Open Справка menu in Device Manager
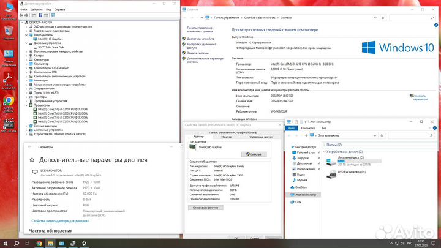The width and height of the screenshot is (441, 248). point(59,10)
